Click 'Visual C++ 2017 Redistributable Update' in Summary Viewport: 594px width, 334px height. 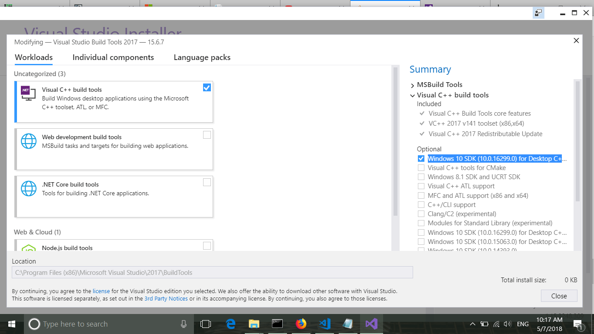(485, 134)
